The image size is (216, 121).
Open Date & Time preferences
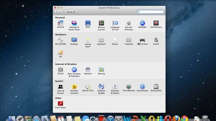click(88, 88)
